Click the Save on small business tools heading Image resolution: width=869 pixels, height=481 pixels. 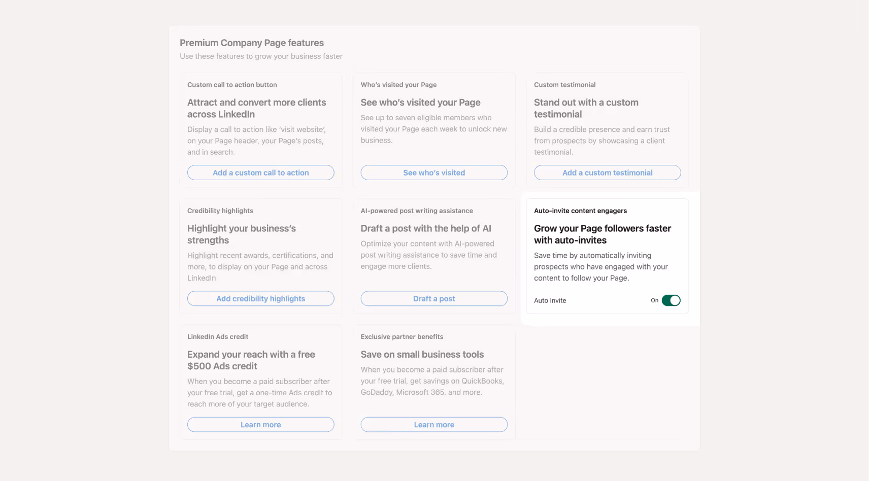click(x=422, y=355)
